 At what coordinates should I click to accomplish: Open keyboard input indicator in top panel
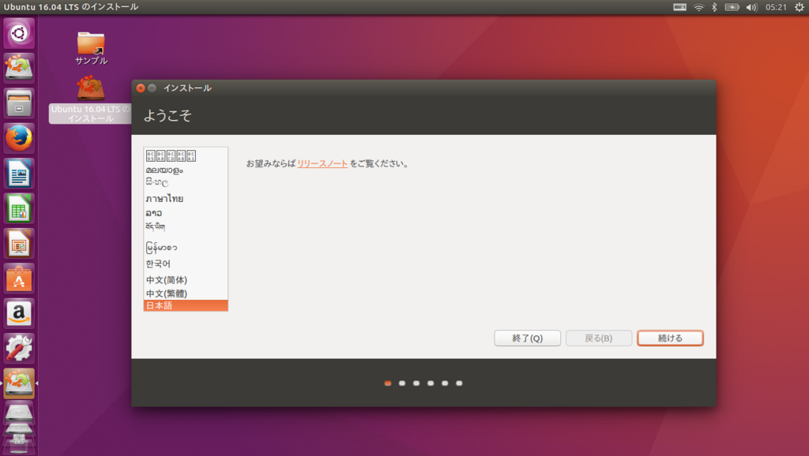(679, 7)
